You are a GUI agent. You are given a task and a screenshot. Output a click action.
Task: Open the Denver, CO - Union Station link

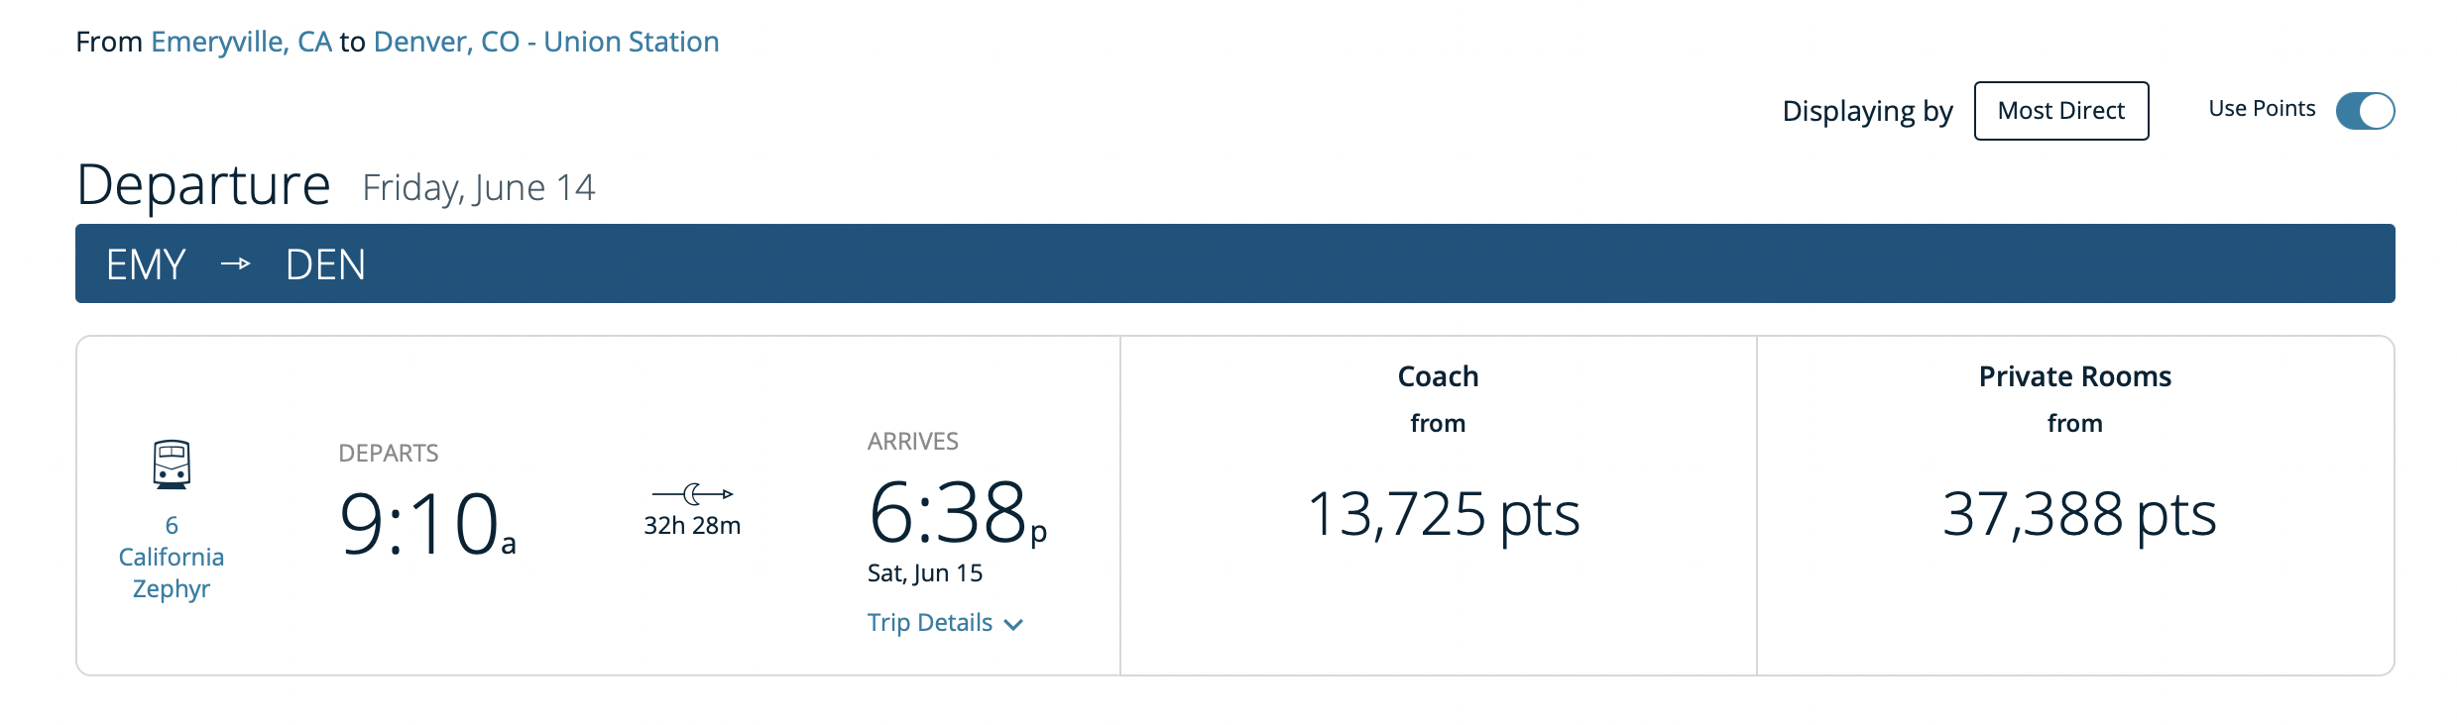pyautogui.click(x=546, y=42)
